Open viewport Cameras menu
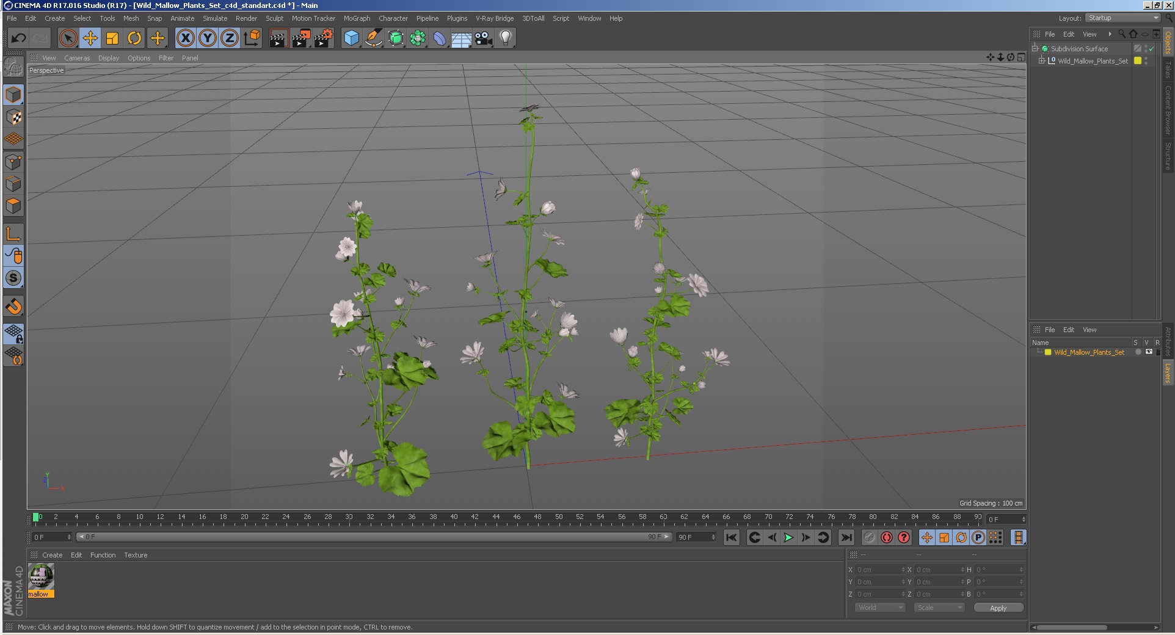 point(77,58)
